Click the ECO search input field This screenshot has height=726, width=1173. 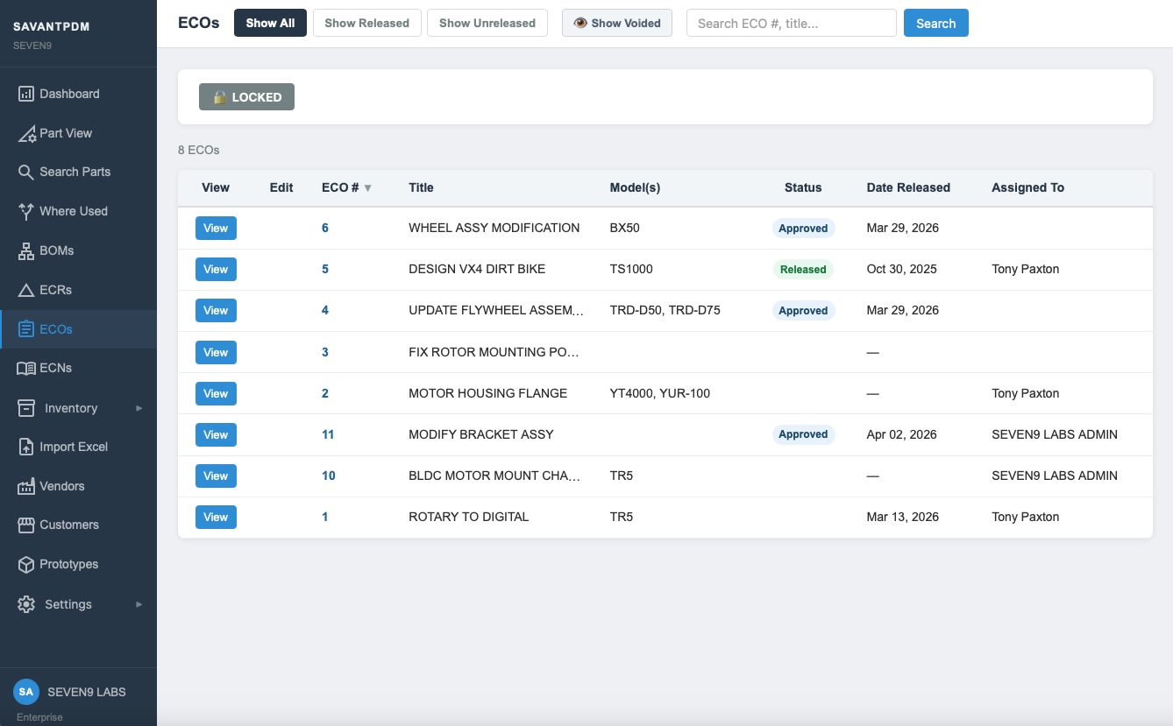pos(791,24)
